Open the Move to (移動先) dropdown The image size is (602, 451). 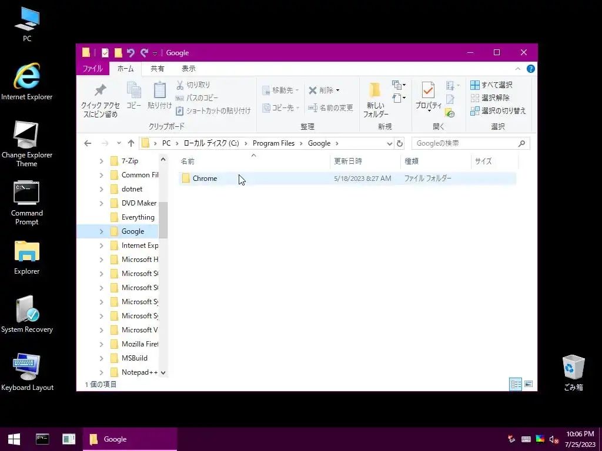pyautogui.click(x=280, y=90)
